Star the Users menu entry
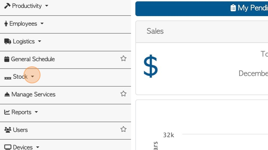This screenshot has width=268, height=150. (x=124, y=129)
